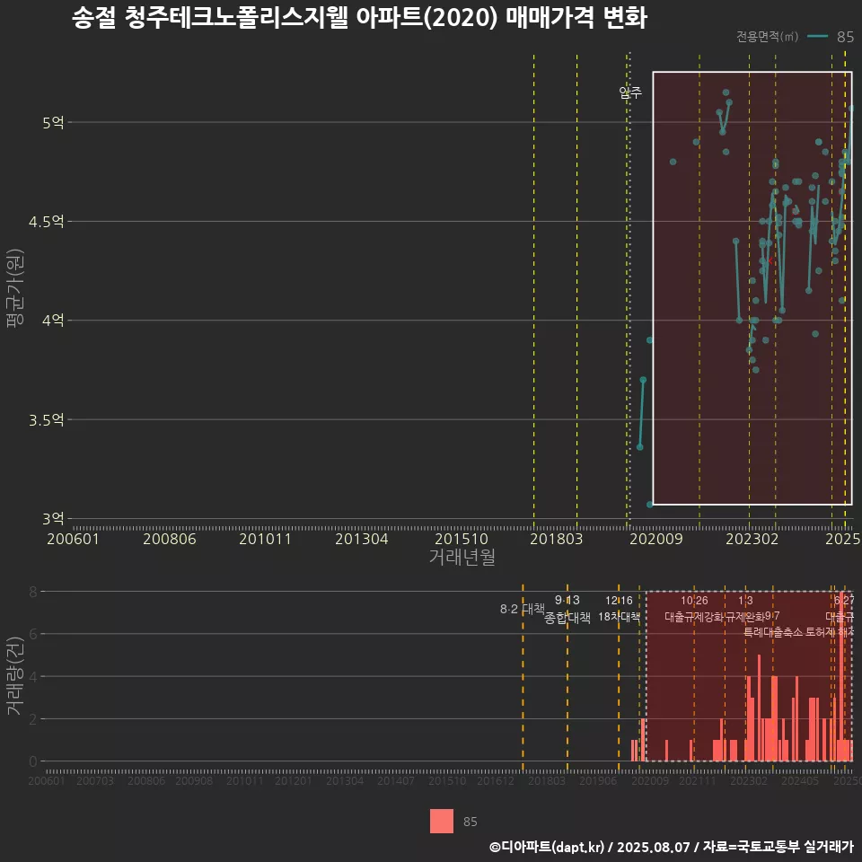The height and width of the screenshot is (862, 862).
Task: Click the 전용면적(㎡) legend label
Action: coord(767,36)
